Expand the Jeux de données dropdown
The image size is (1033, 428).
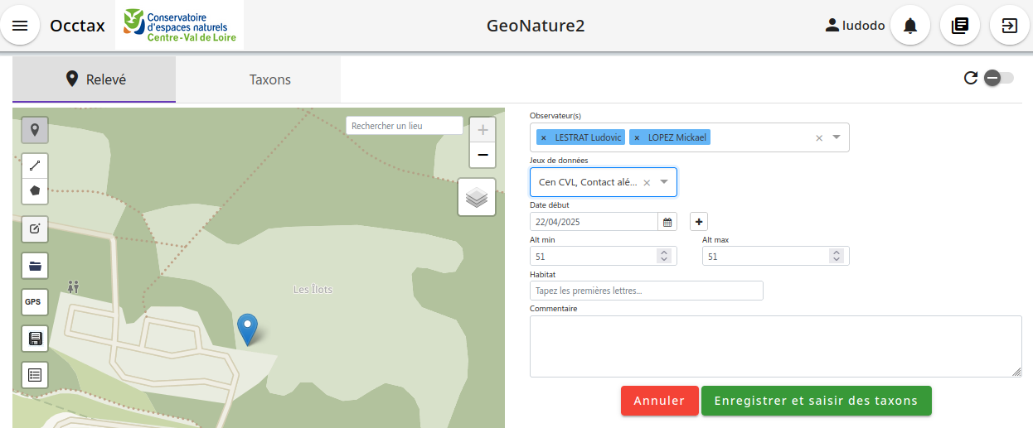pyautogui.click(x=664, y=182)
